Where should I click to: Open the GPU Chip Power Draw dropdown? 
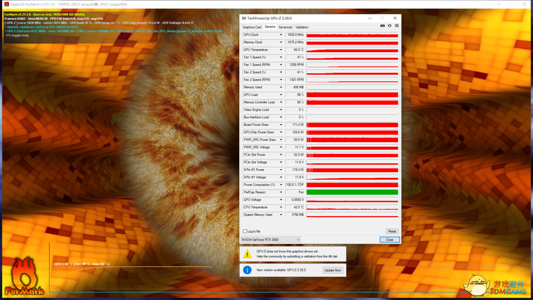tap(281, 133)
